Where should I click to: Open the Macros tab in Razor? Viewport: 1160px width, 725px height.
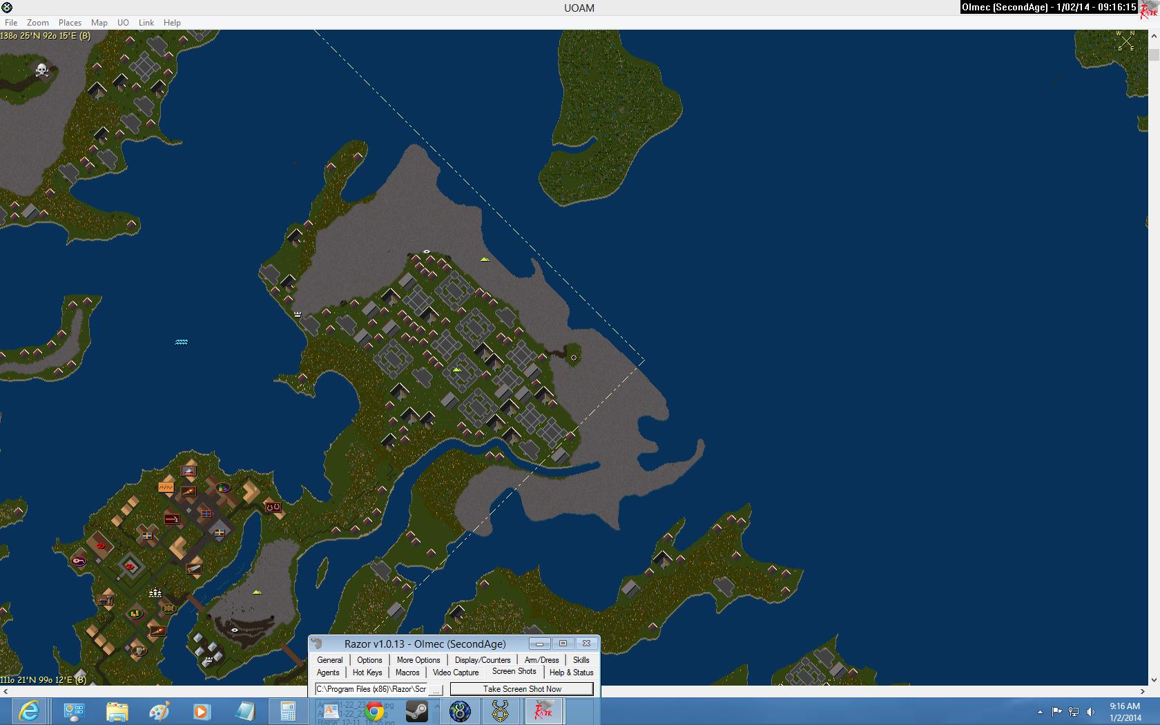point(407,673)
